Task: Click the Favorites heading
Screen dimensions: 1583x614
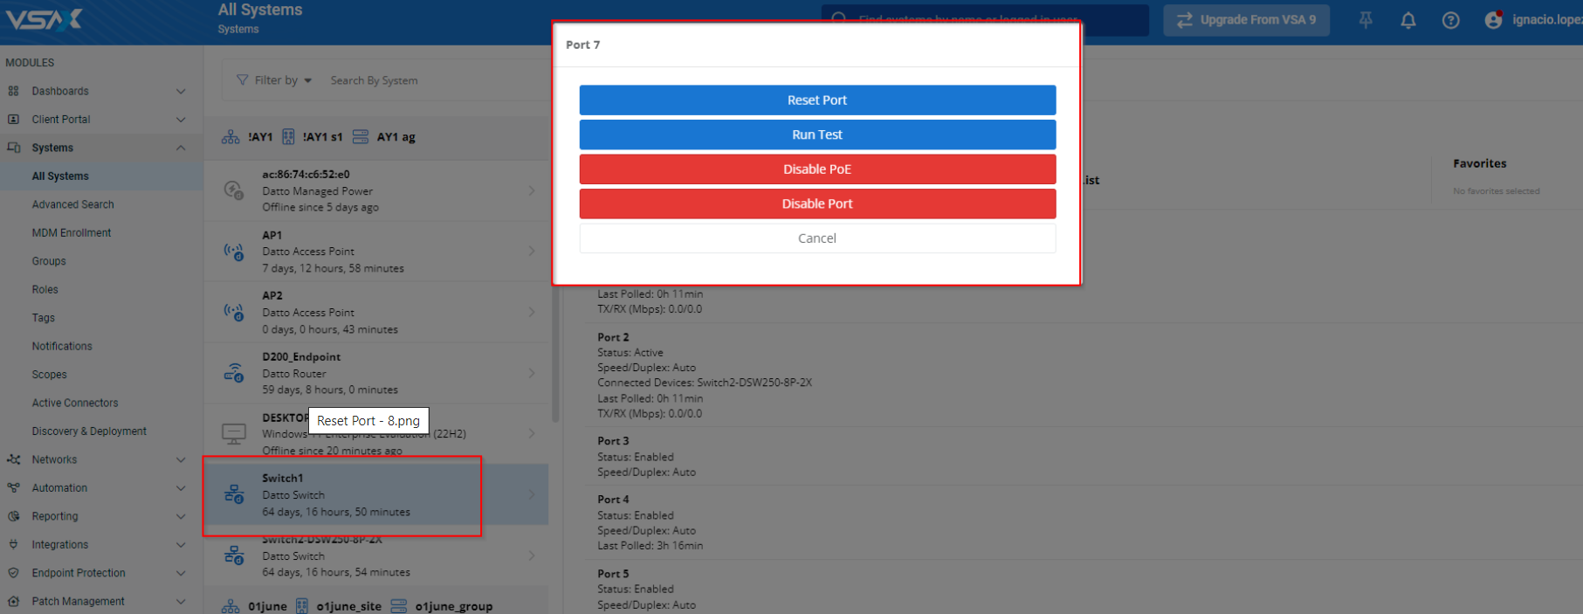Action: [x=1479, y=163]
